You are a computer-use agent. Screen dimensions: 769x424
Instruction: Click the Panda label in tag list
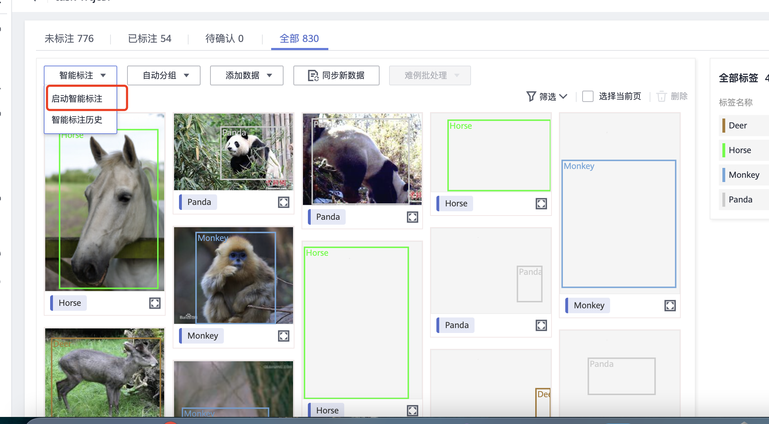pyautogui.click(x=741, y=200)
